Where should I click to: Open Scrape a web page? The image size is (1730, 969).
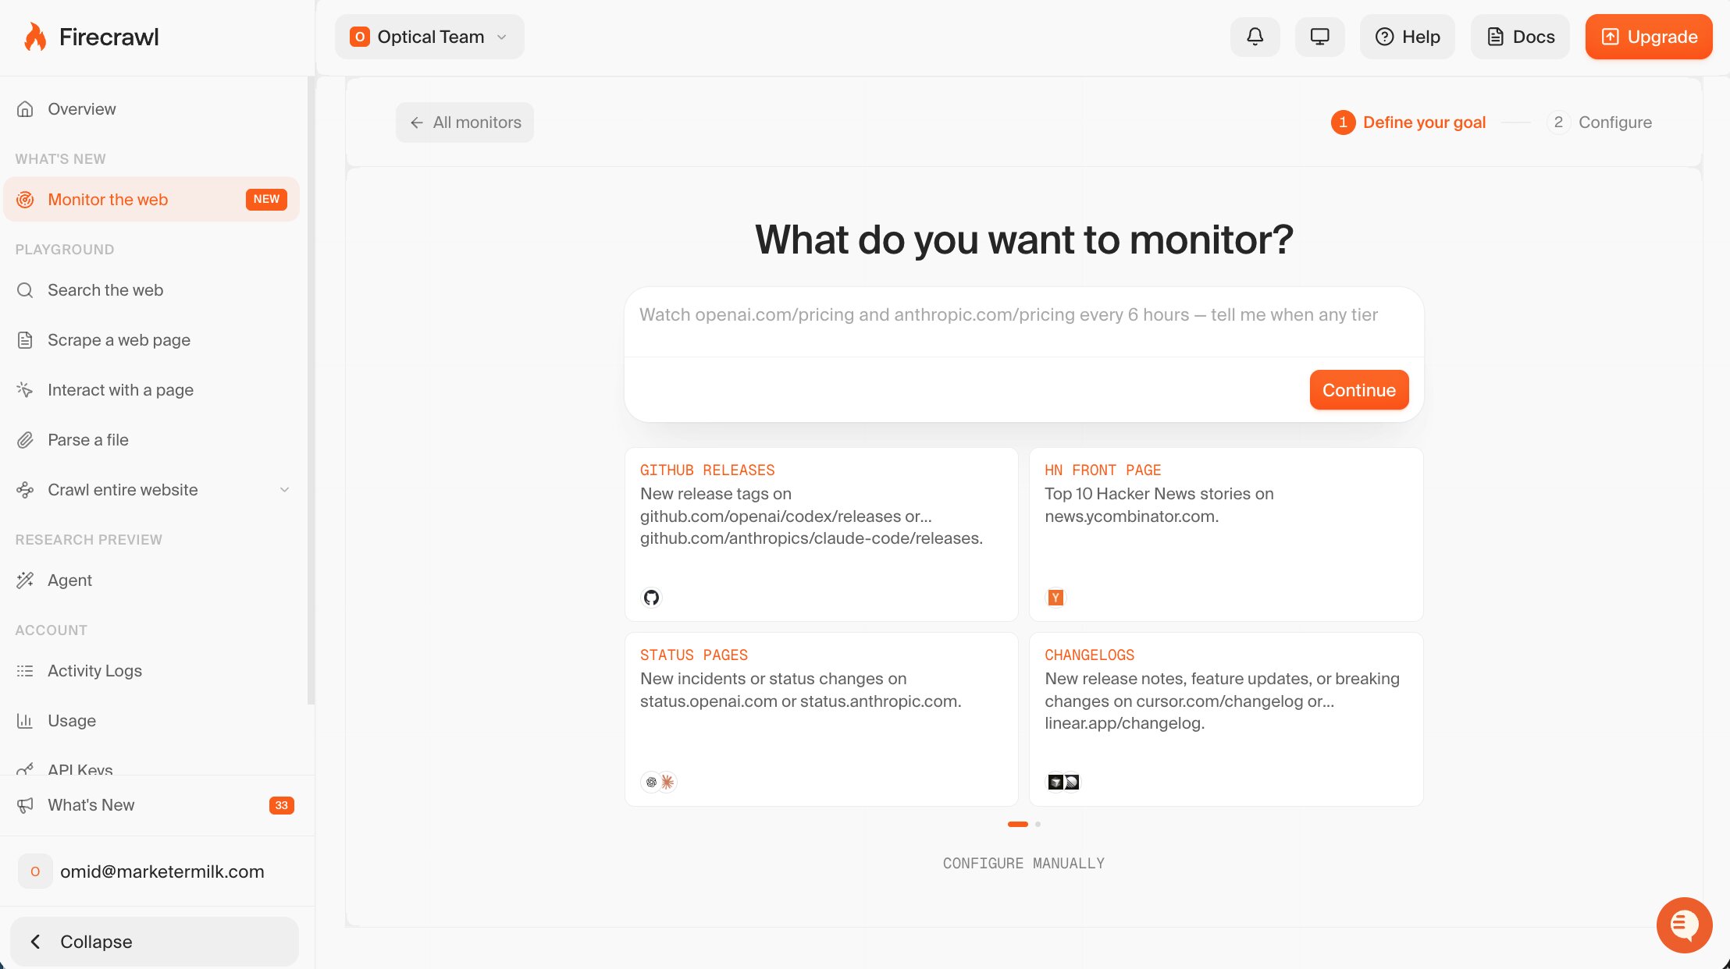[151, 340]
